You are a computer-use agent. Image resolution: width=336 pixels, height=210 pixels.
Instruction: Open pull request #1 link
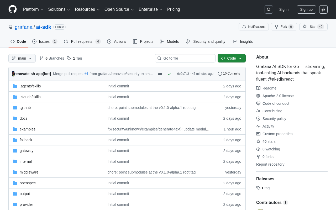tap(86, 74)
